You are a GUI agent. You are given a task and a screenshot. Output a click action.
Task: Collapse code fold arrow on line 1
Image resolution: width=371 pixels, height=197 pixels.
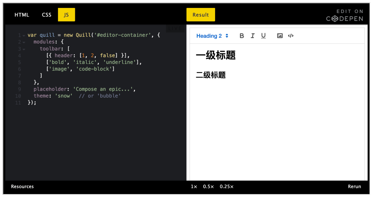pos(24,36)
